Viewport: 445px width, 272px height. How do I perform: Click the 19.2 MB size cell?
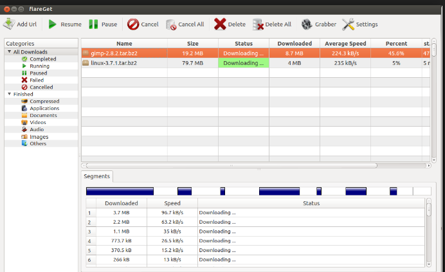(193, 53)
